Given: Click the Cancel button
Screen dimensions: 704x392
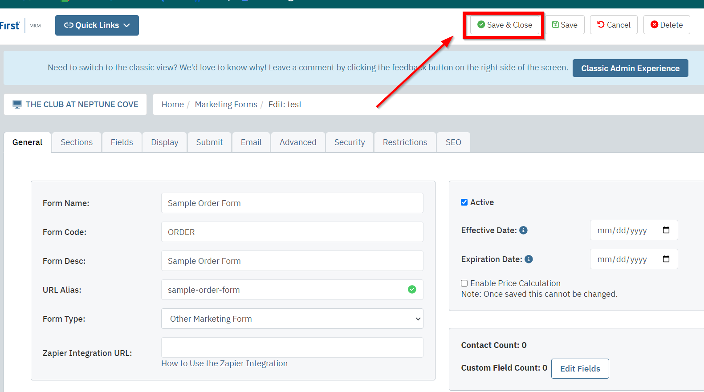Looking at the screenshot, I should click(x=614, y=25).
